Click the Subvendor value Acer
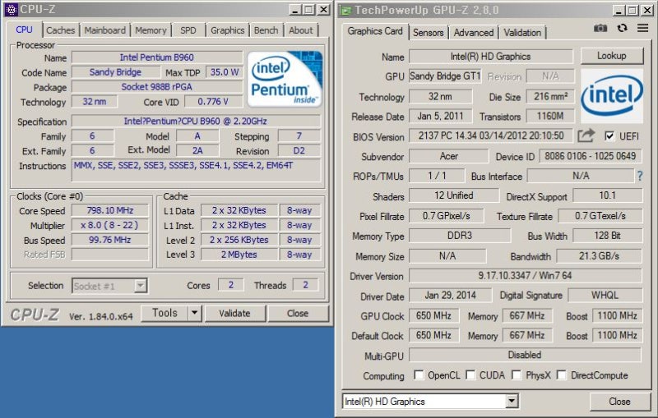 tap(448, 156)
